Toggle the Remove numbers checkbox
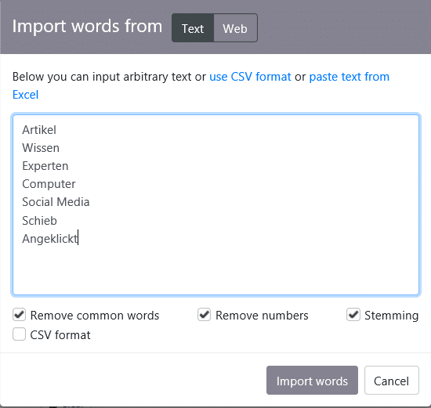Viewport: 431px width, 408px height. [205, 315]
